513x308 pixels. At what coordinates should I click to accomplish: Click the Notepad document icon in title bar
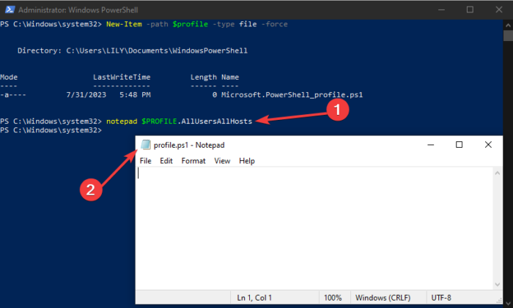146,145
